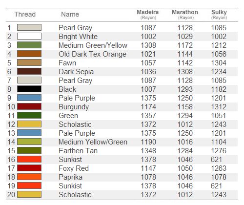244x205 pixels.
Task: Click the Dark Sepia color swatch
Action: point(29,71)
